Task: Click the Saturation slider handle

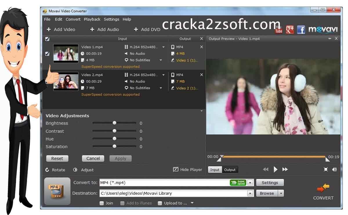Action: click(114, 146)
